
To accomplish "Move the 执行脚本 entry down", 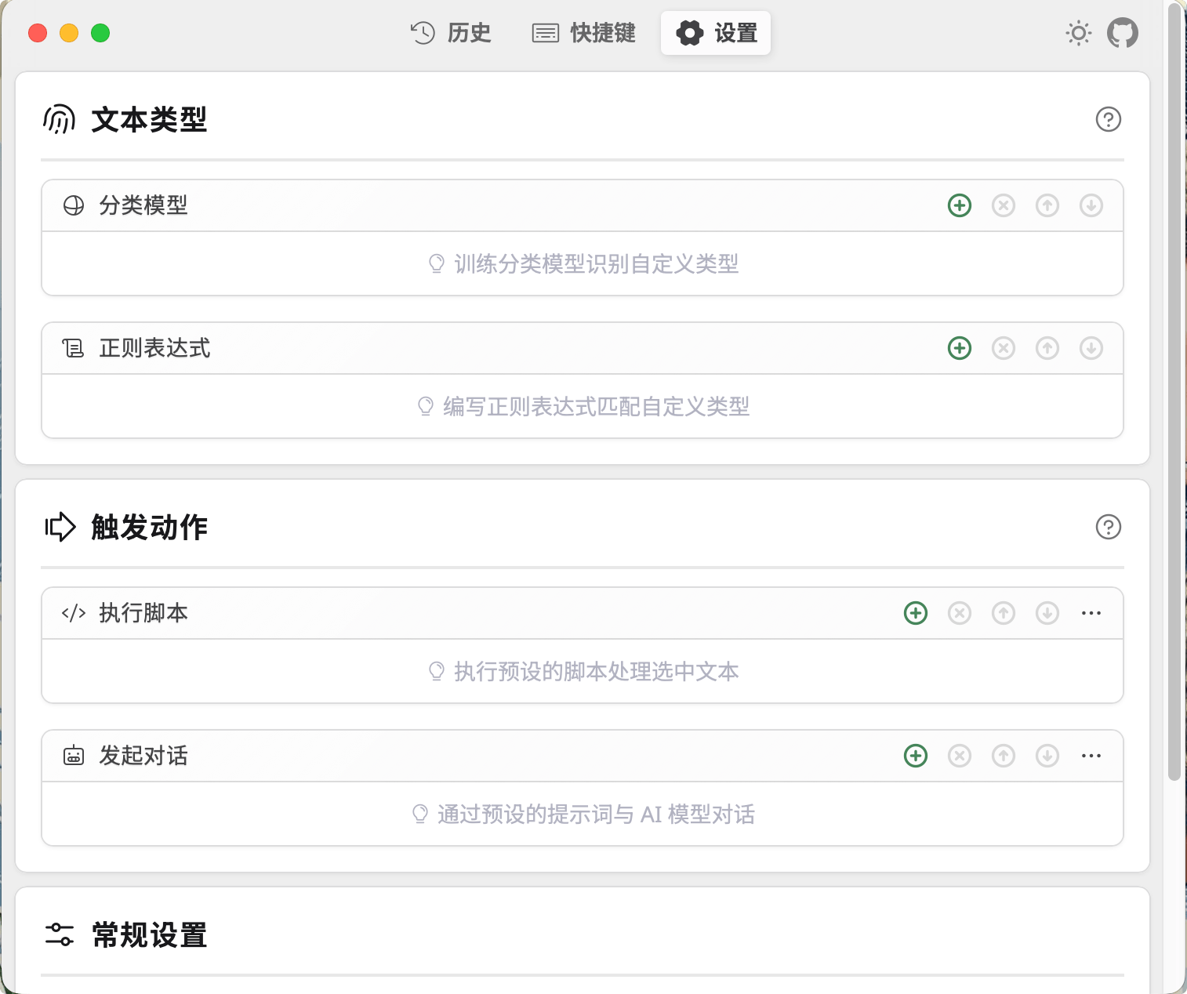I will [1047, 613].
